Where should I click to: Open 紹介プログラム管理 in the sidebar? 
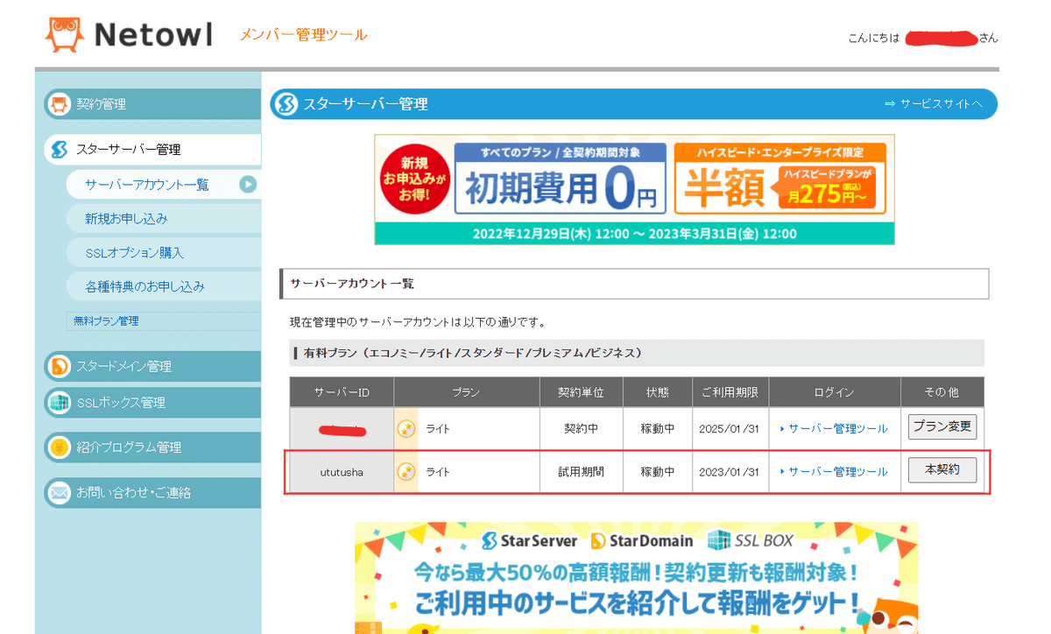pyautogui.click(x=152, y=447)
